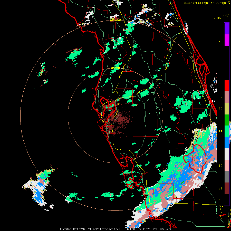231x231 pixels.
Task: Click the BI legend label
Action: point(220,188)
